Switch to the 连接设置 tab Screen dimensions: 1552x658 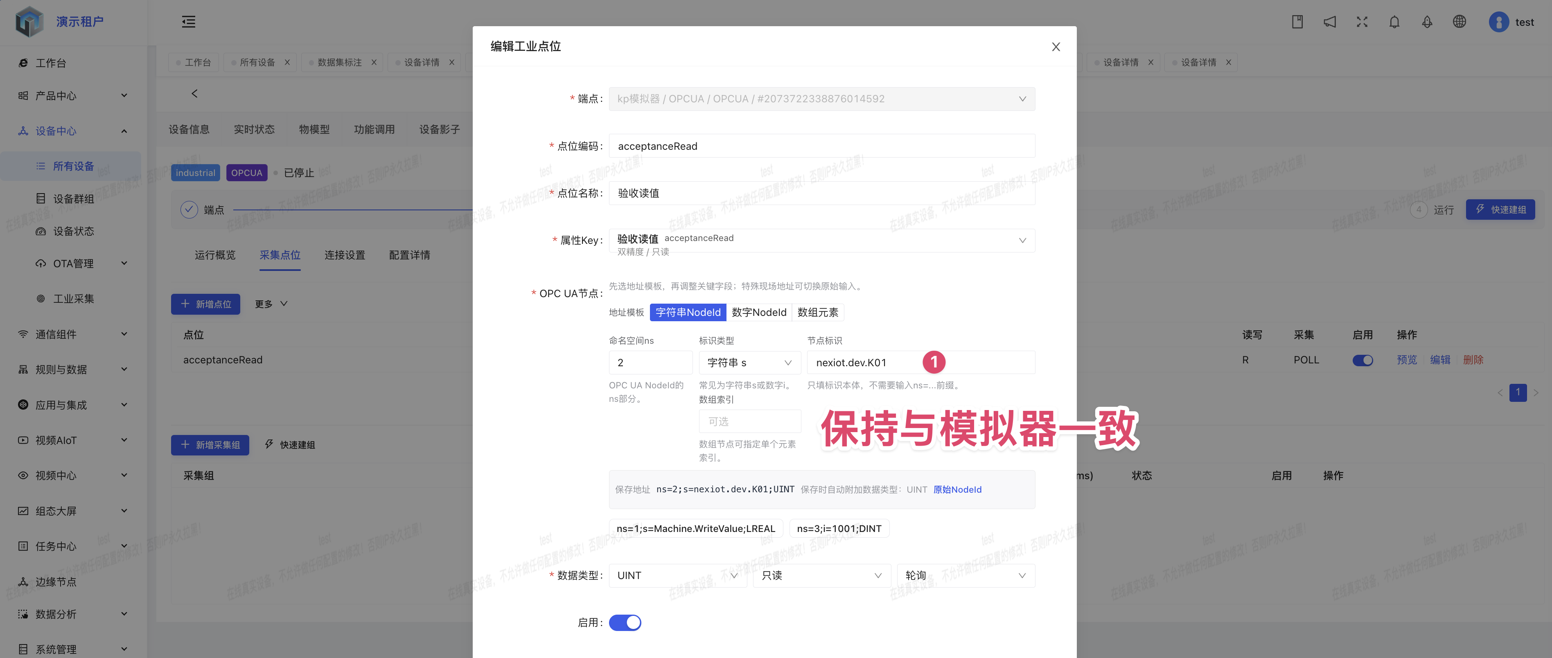point(345,255)
